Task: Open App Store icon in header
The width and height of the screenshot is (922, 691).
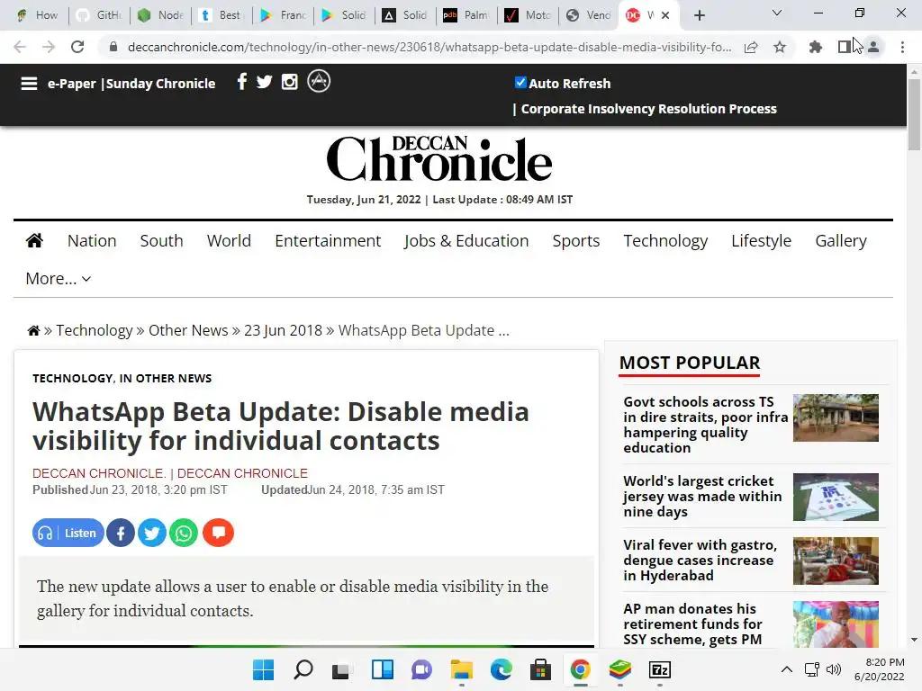Action: (319, 81)
